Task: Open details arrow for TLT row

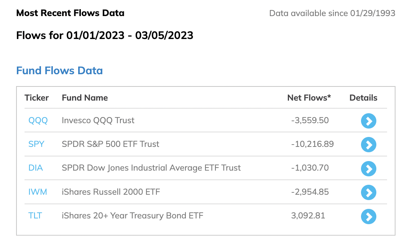Action: [x=369, y=217]
